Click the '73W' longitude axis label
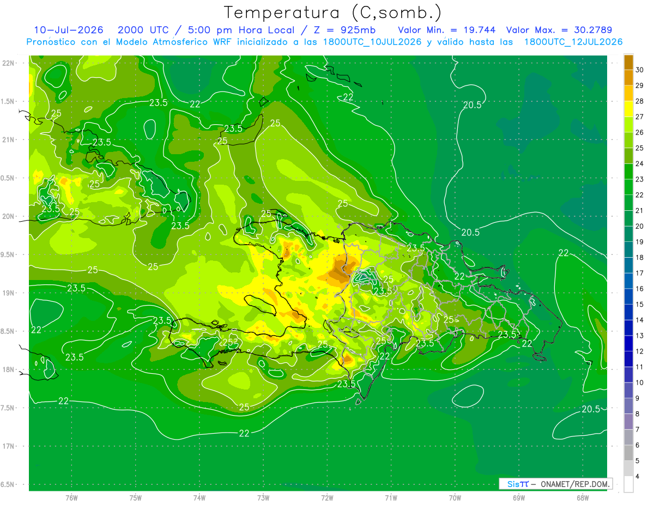This screenshot has height=505, width=654. (x=263, y=498)
